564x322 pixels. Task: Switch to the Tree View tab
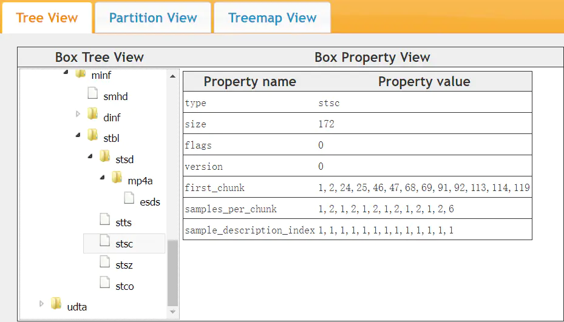(x=47, y=18)
